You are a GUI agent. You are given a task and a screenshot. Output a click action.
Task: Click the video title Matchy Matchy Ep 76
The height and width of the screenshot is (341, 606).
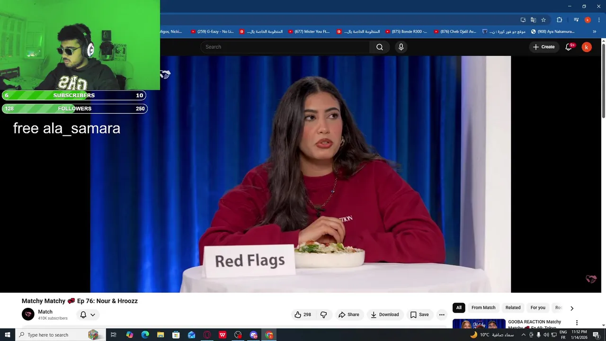click(80, 301)
